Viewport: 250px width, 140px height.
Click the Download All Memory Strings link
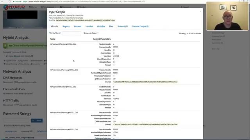(x=17, y=126)
